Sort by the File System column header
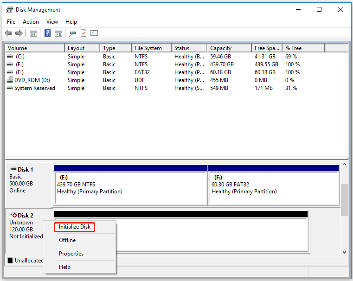Viewport: 353px width, 281px height. (x=152, y=48)
